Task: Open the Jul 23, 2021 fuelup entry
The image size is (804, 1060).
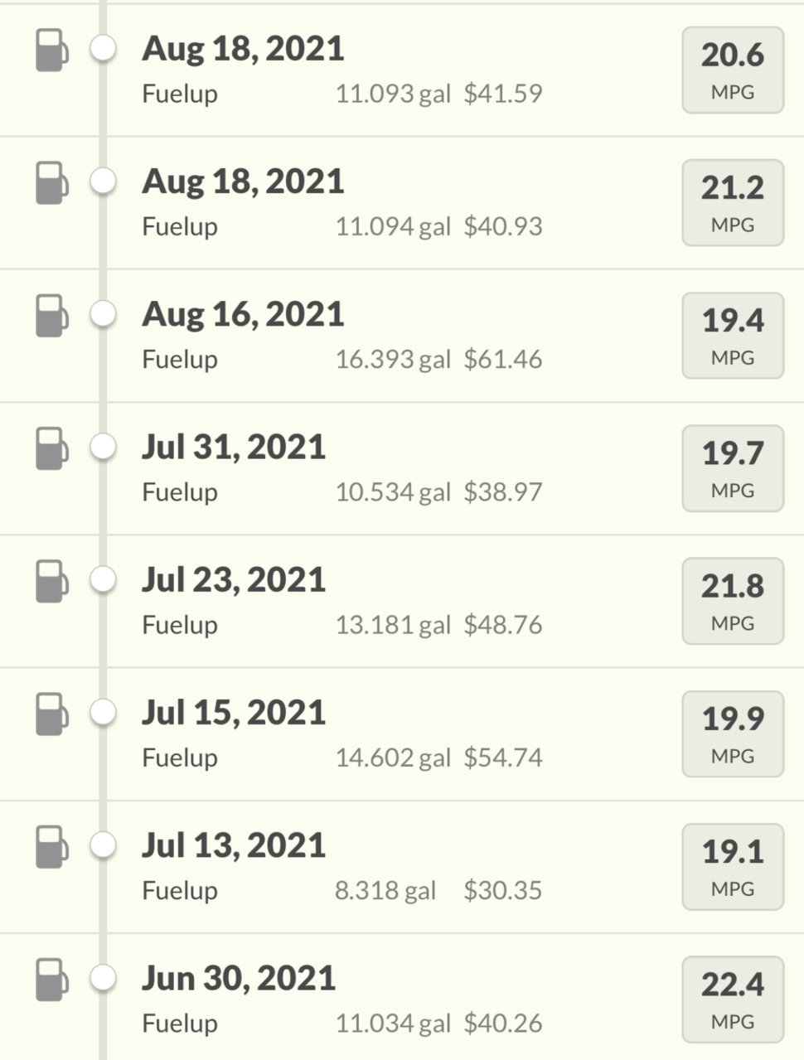Action: pos(402,601)
